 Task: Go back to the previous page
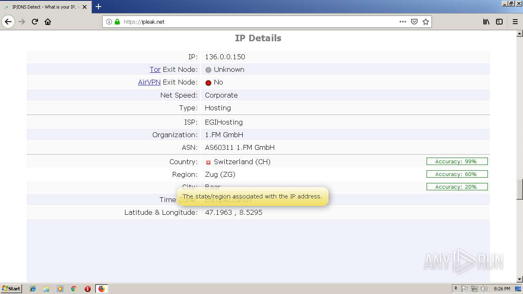click(8, 22)
